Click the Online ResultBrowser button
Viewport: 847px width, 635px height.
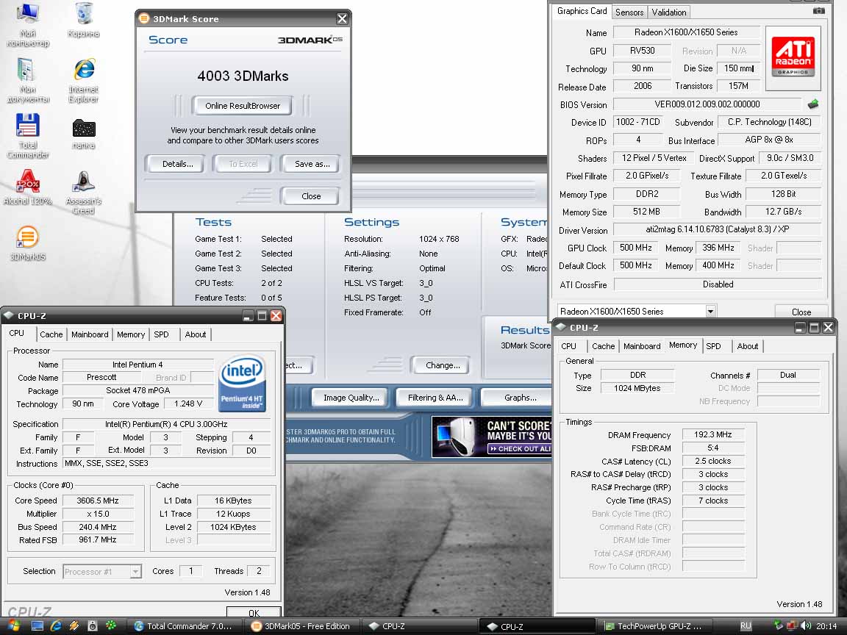pyautogui.click(x=243, y=105)
